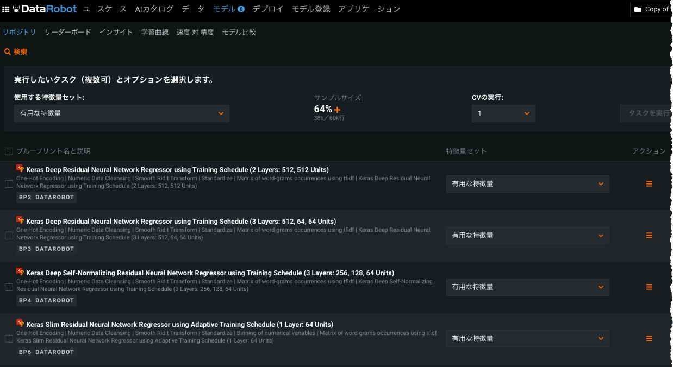Viewport: 673px width, 367px height.
Task: Click the orange search magnifier icon
Action: tap(8, 52)
